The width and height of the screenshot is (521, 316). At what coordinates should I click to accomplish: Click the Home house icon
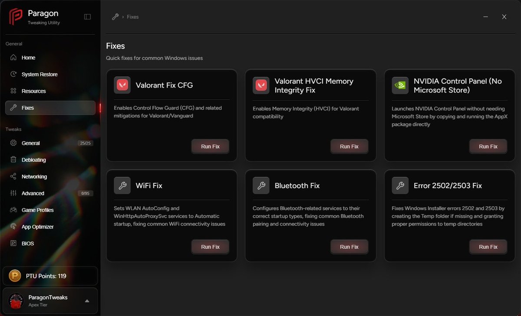(x=13, y=58)
